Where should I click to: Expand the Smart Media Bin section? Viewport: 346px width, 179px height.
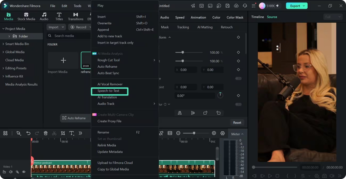pos(3,44)
